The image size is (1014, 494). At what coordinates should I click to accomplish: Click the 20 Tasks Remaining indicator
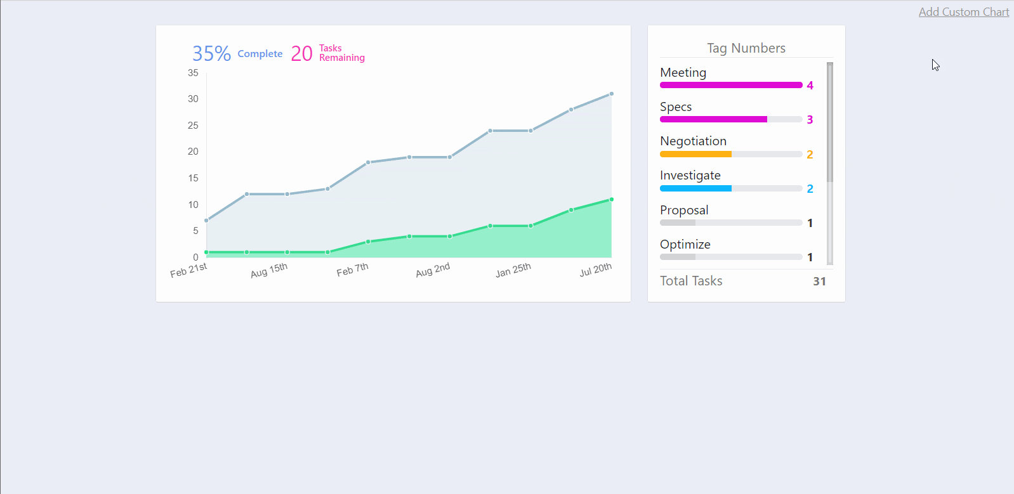tap(327, 53)
